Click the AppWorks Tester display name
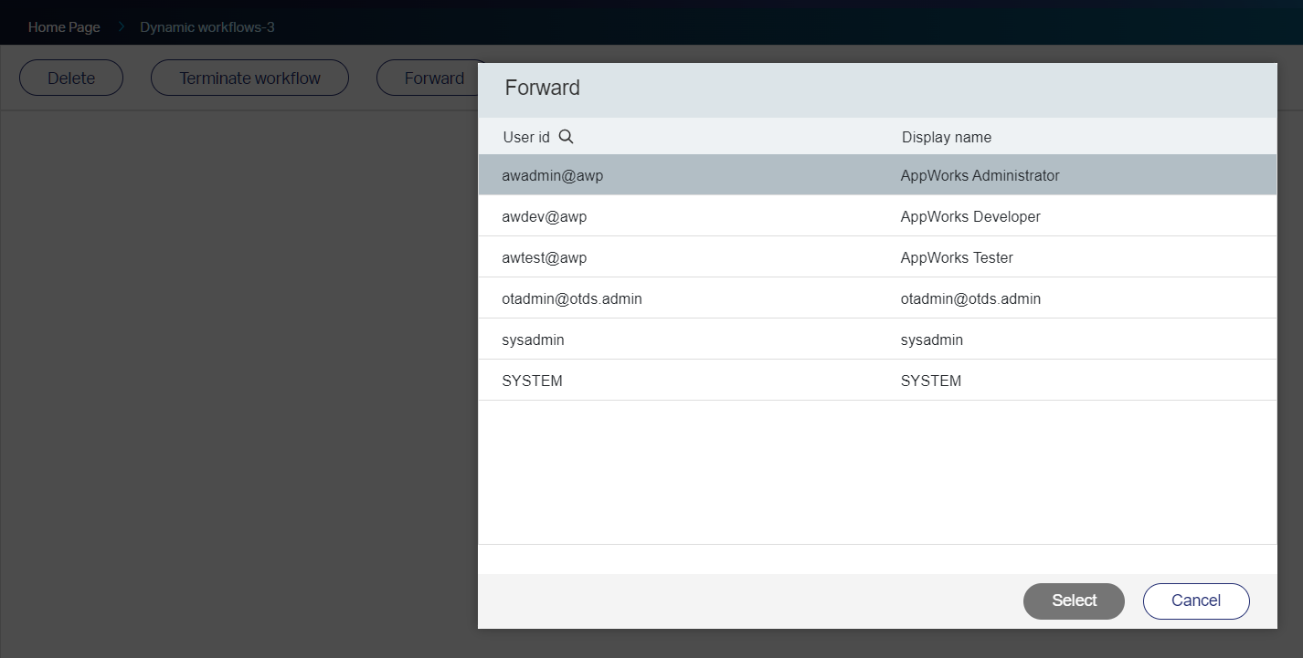Image resolution: width=1303 pixels, height=658 pixels. coord(956,257)
